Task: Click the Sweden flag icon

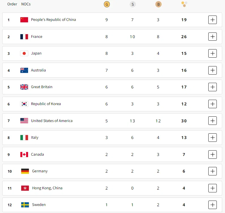Action: click(x=25, y=205)
